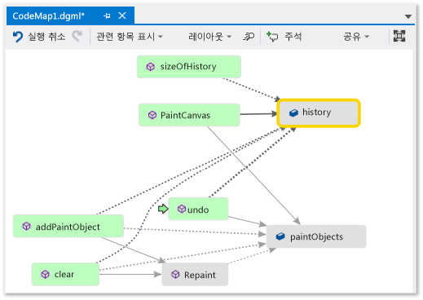Viewport: 423px width, 300px height.
Task: Select the undo node
Action: tap(198, 209)
